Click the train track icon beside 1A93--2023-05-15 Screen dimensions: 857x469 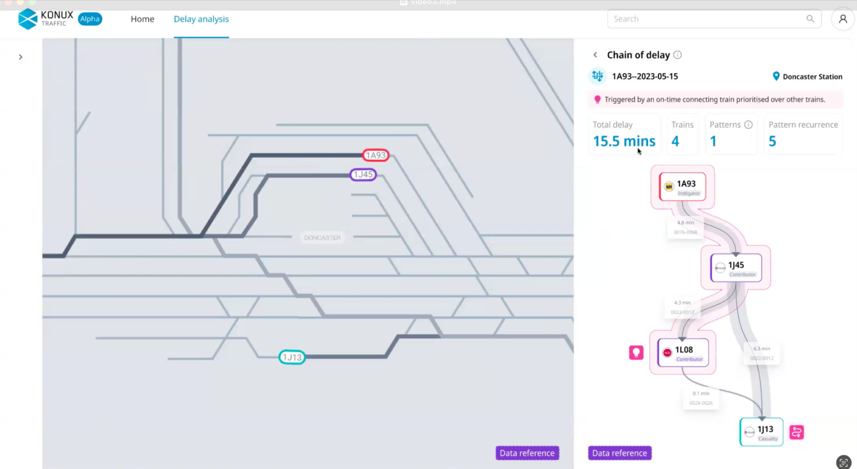(598, 76)
